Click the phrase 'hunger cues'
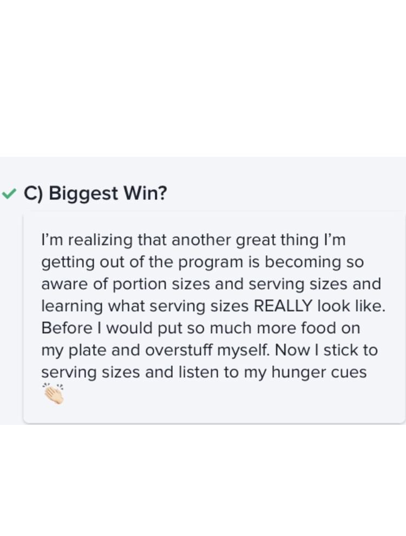 [319, 372]
